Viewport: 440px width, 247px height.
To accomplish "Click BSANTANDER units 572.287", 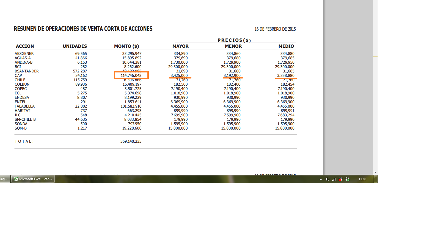I will [x=80, y=71].
